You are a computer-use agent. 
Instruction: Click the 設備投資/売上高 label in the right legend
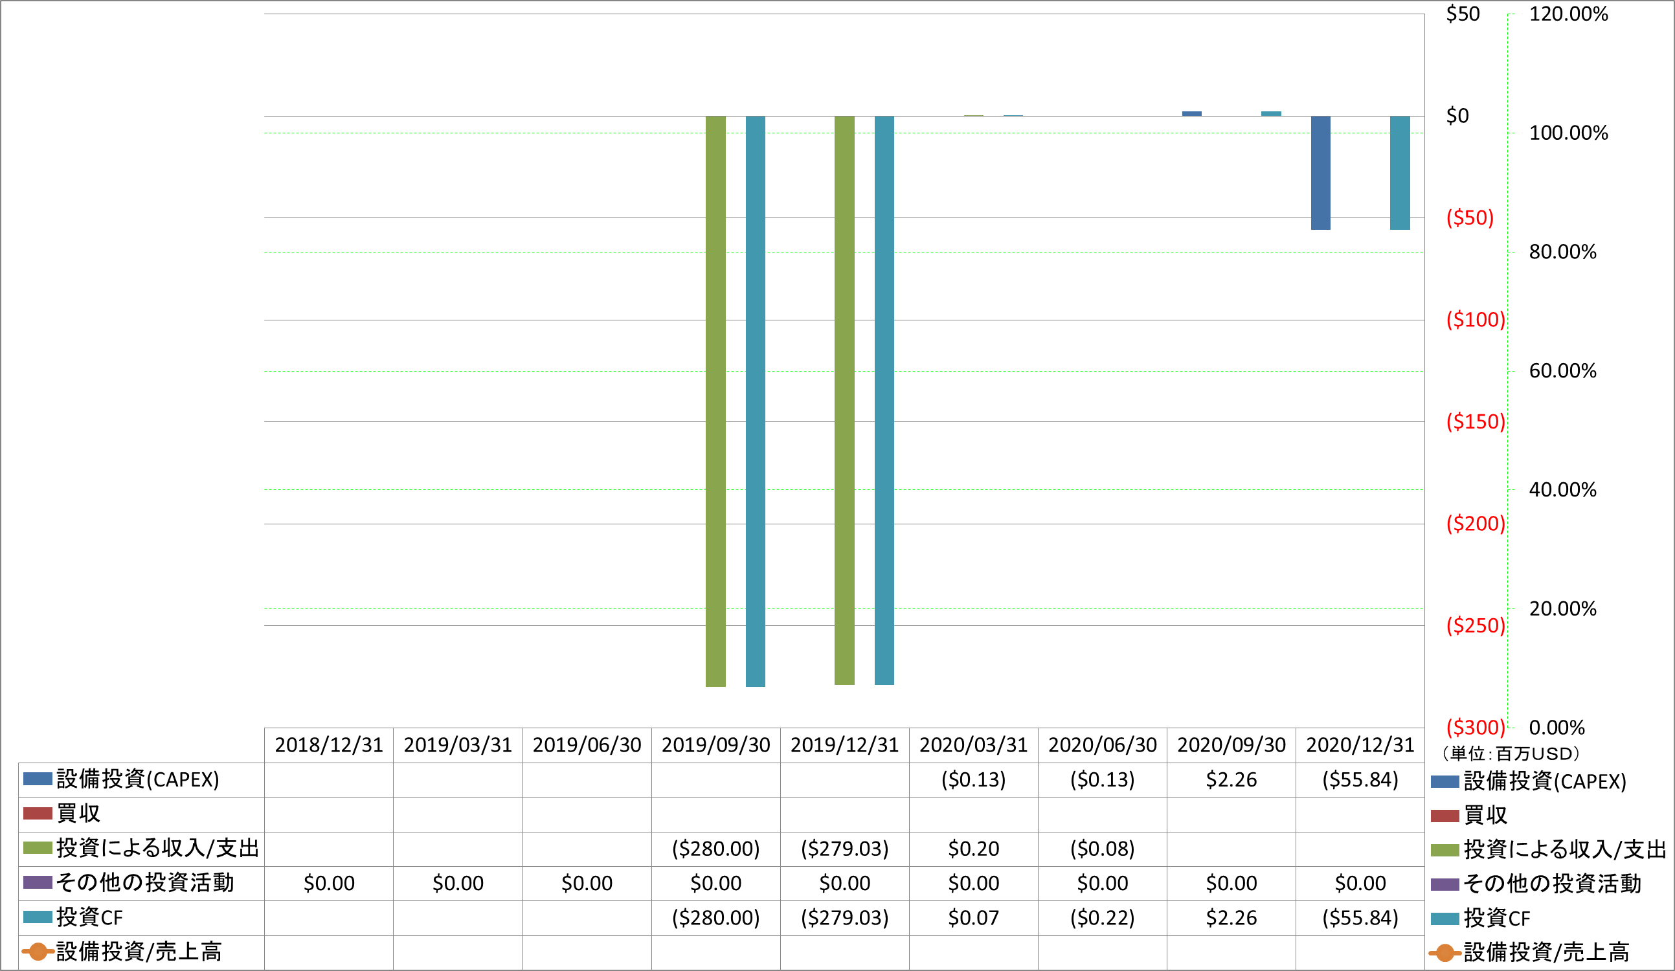click(1546, 953)
